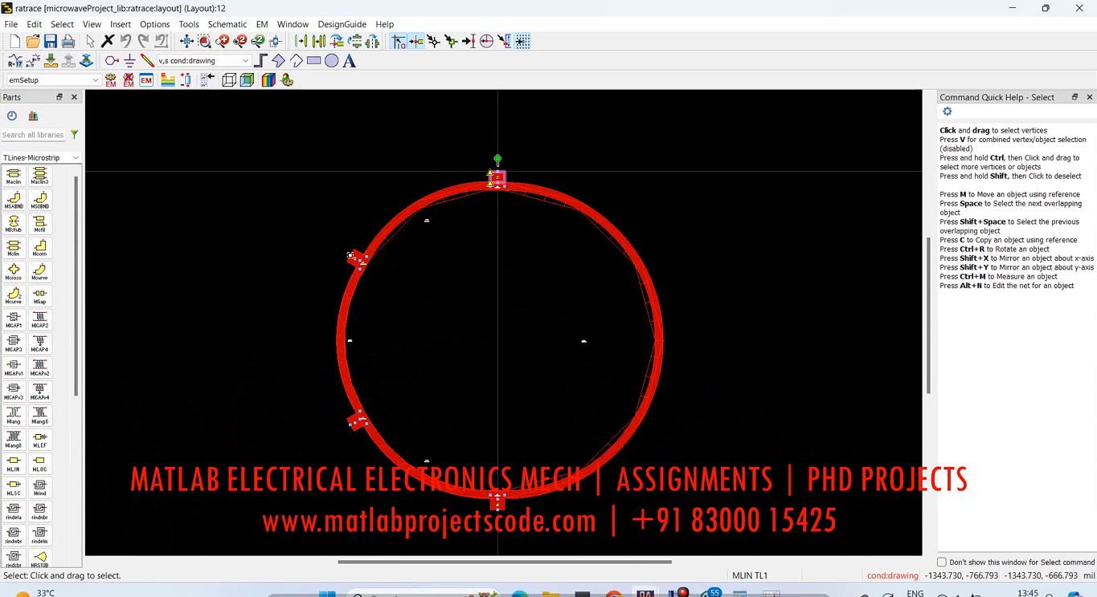Select the Insert Circle tool icon
This screenshot has height=597, width=1097.
[x=331, y=61]
